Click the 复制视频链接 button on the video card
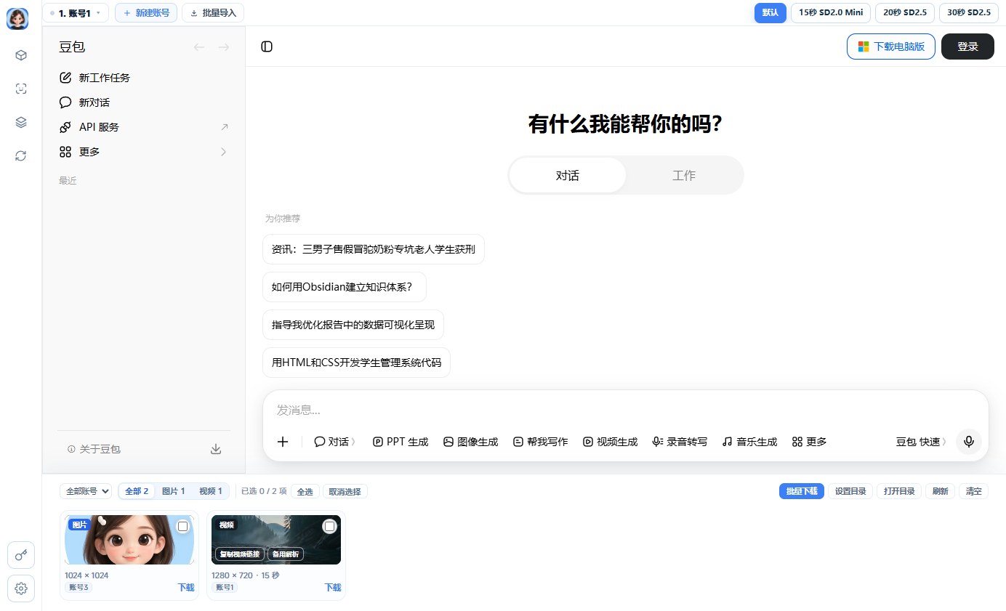This screenshot has height=611, width=1006. pos(240,554)
